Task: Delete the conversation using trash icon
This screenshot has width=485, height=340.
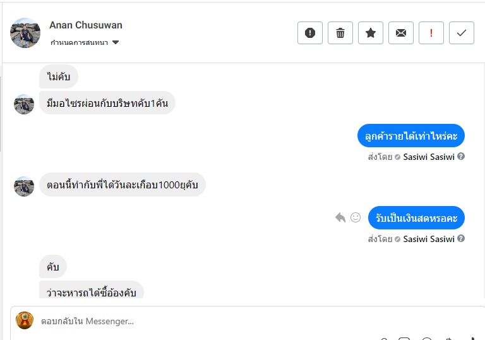Action: [x=340, y=33]
